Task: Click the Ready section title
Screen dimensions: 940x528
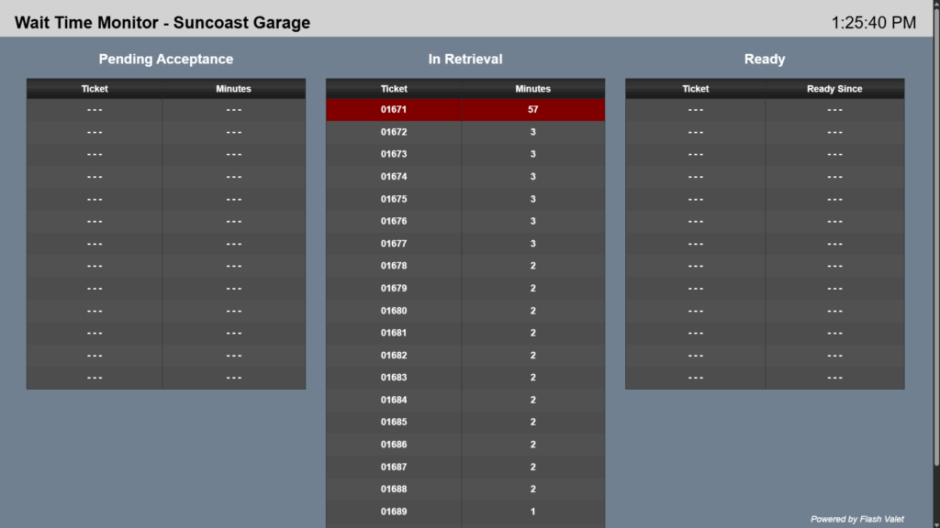Action: pyautogui.click(x=765, y=60)
